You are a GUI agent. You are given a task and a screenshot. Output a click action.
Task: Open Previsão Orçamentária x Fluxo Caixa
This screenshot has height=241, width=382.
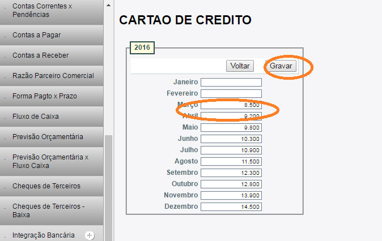(x=50, y=161)
